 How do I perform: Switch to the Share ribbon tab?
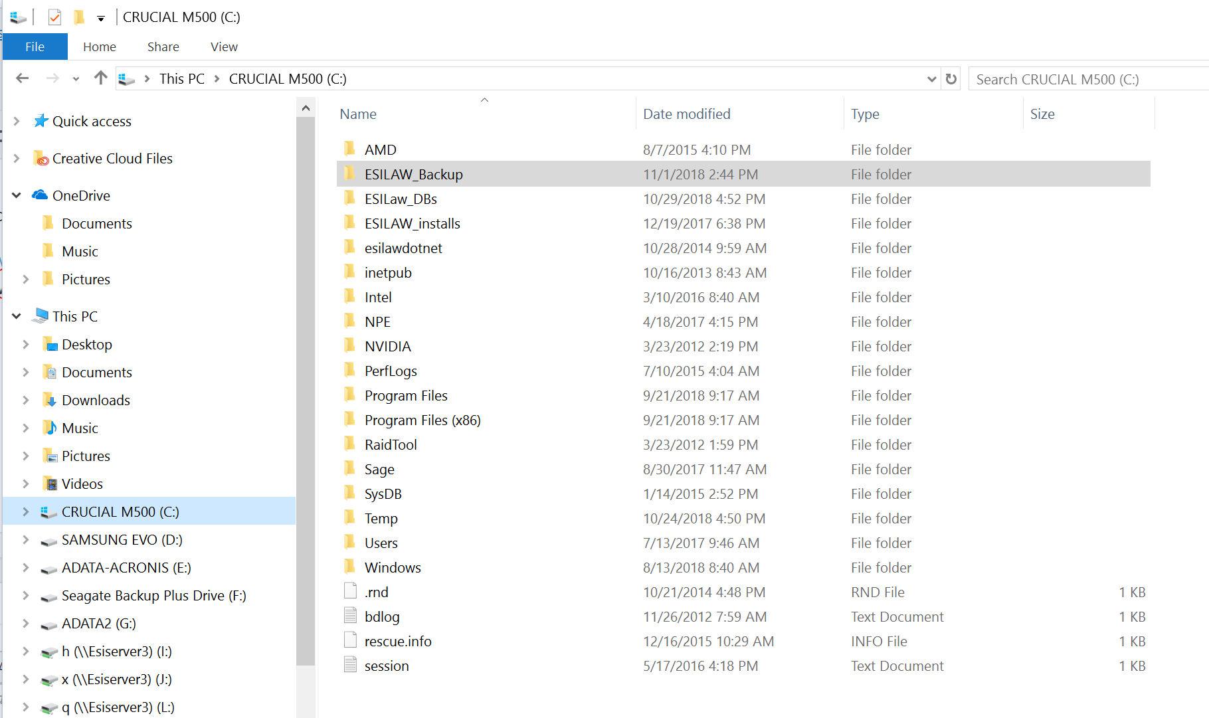163,46
